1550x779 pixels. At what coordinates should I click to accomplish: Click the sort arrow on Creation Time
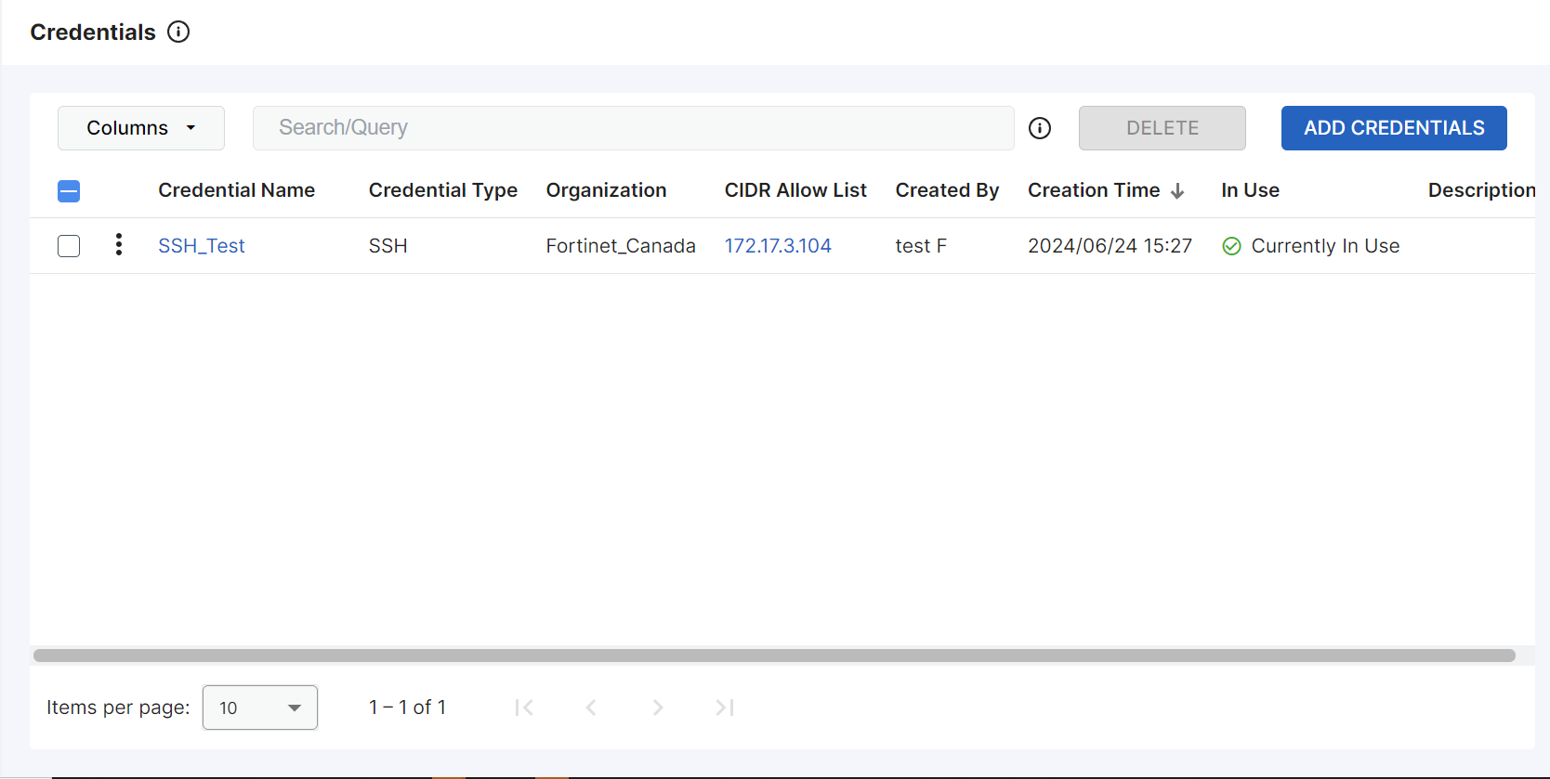click(1177, 191)
